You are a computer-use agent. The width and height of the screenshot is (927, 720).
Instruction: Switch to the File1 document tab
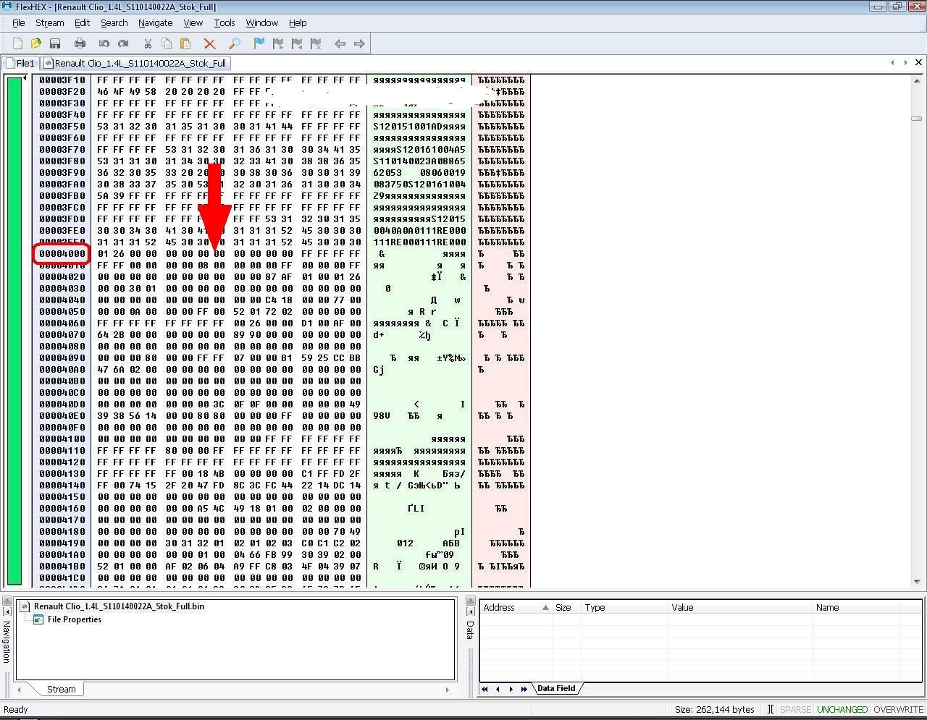tap(20, 63)
